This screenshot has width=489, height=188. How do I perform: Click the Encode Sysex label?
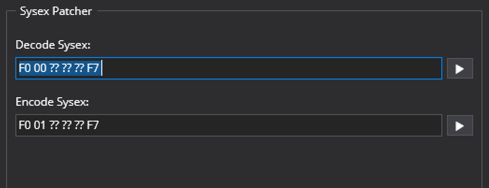click(52, 102)
